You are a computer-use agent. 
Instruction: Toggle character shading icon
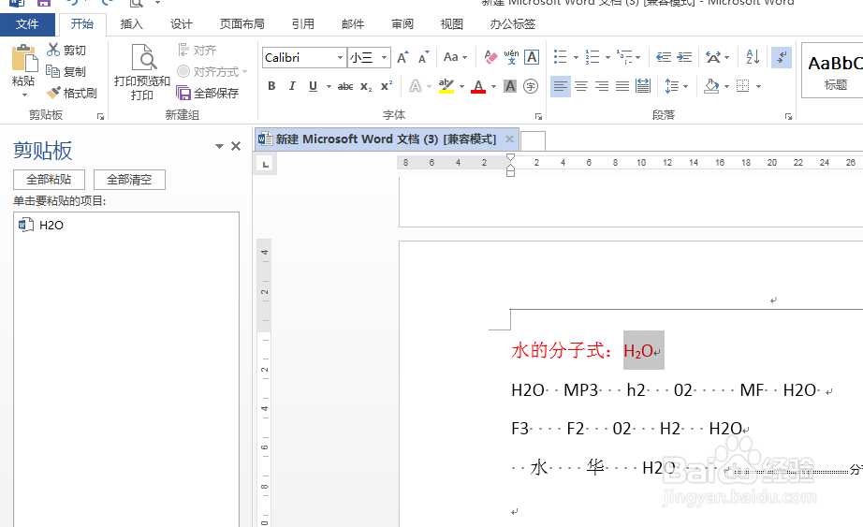click(510, 86)
